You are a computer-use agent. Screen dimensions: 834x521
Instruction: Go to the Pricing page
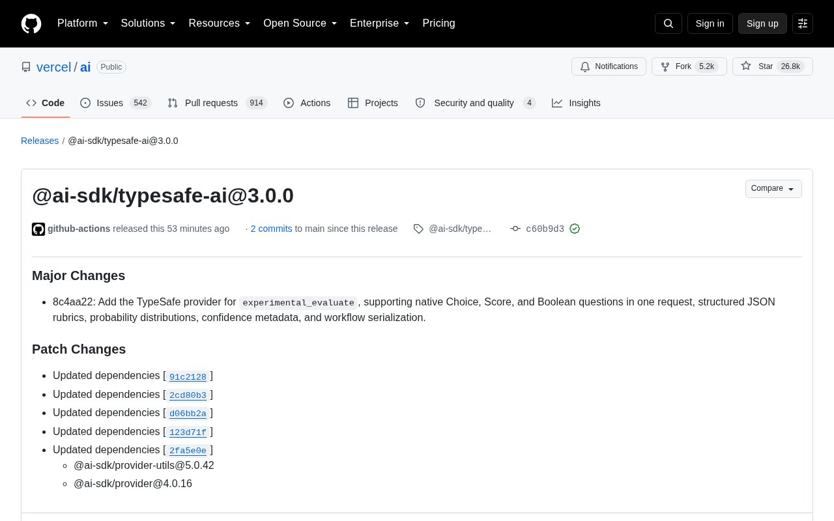point(439,23)
